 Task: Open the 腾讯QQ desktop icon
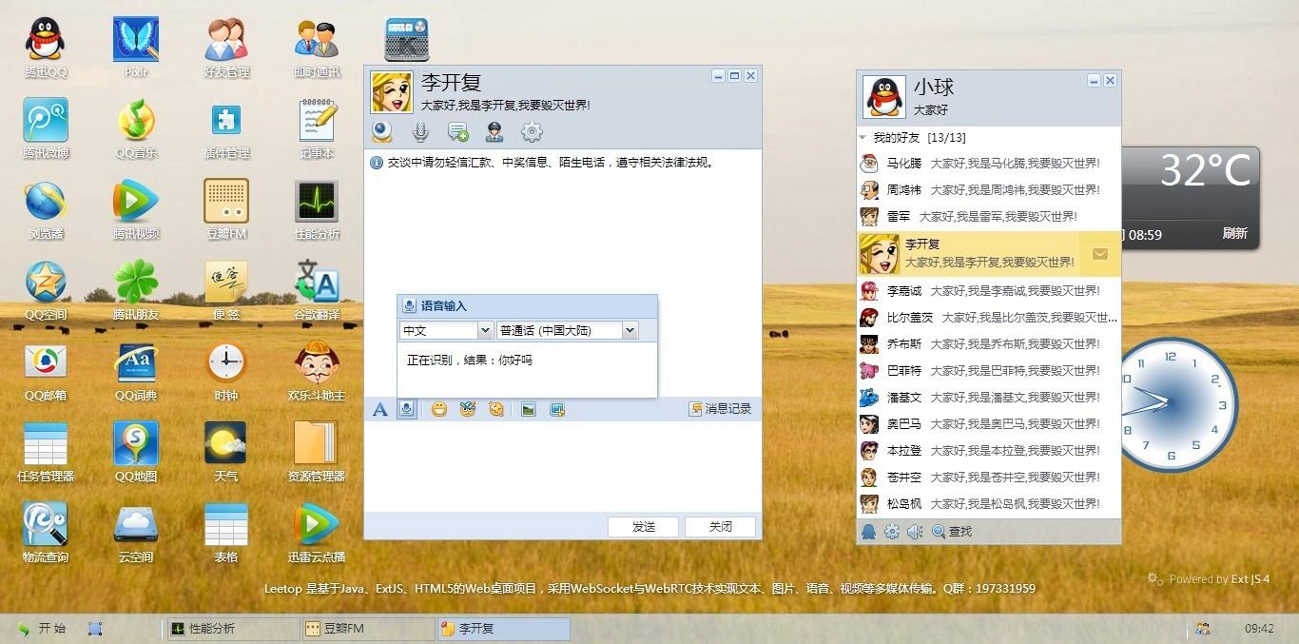[46, 48]
